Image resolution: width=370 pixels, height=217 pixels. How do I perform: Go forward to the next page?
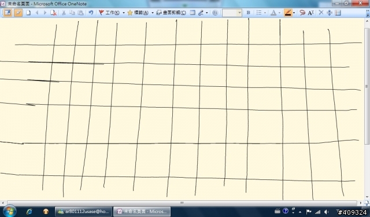click(x=45, y=13)
